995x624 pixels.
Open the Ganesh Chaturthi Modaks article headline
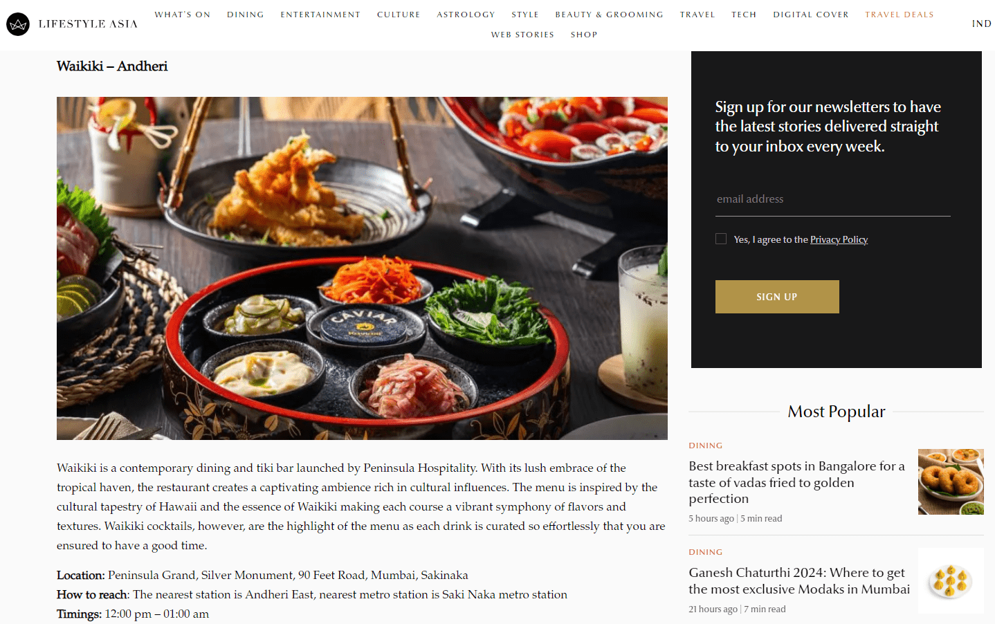point(799,581)
